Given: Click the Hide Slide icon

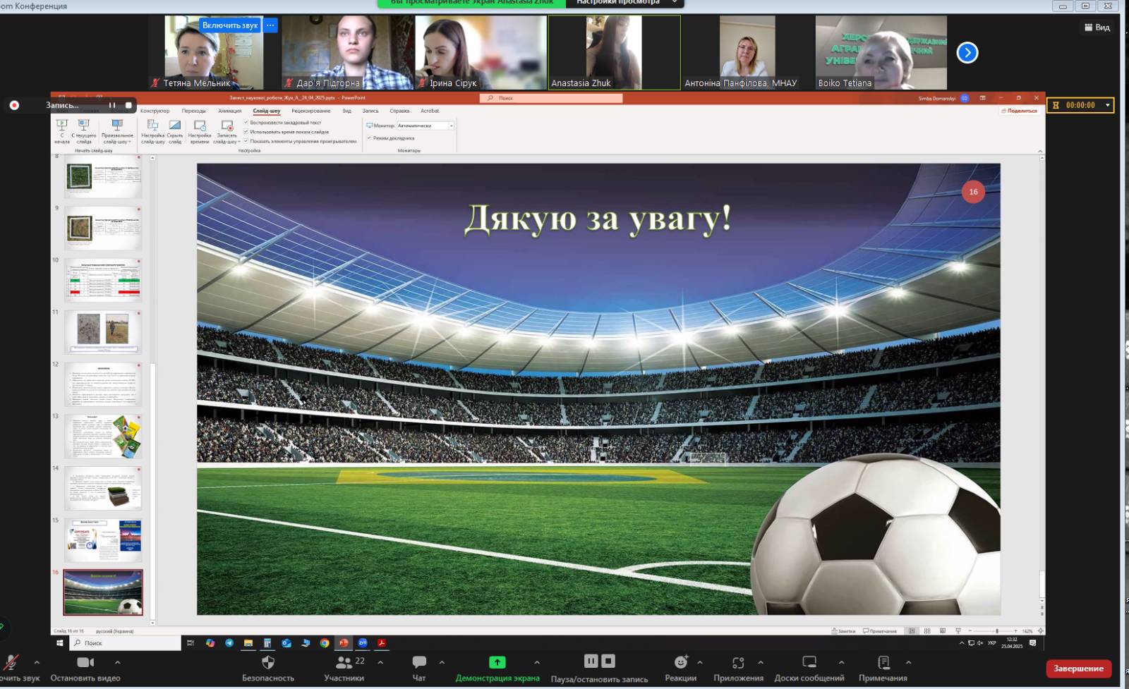Looking at the screenshot, I should coord(175,125).
